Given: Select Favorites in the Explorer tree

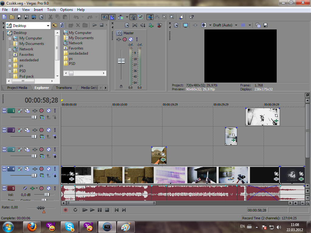Looking at the screenshot, I should [26, 55].
